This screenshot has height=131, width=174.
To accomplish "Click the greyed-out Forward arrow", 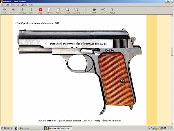I will click(x=13, y=11).
